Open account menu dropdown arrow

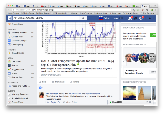pyautogui.click(x=154, y=18)
